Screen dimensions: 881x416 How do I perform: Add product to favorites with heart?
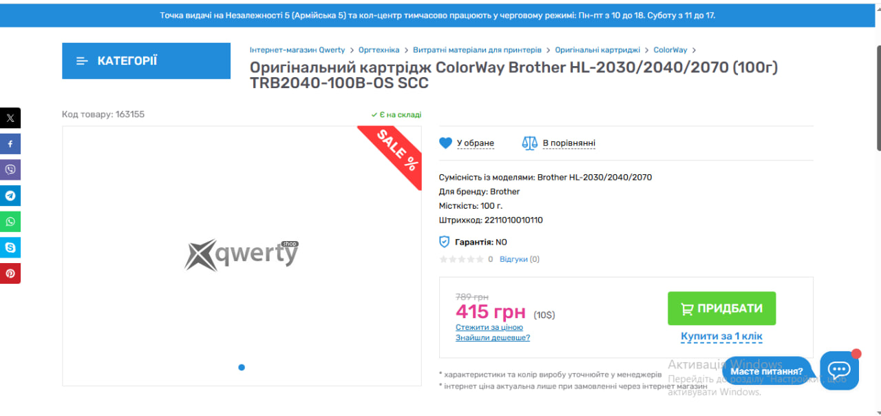445,143
